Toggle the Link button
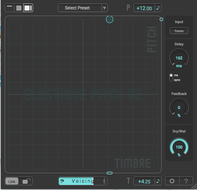The image size is (197, 190). (x=12, y=181)
